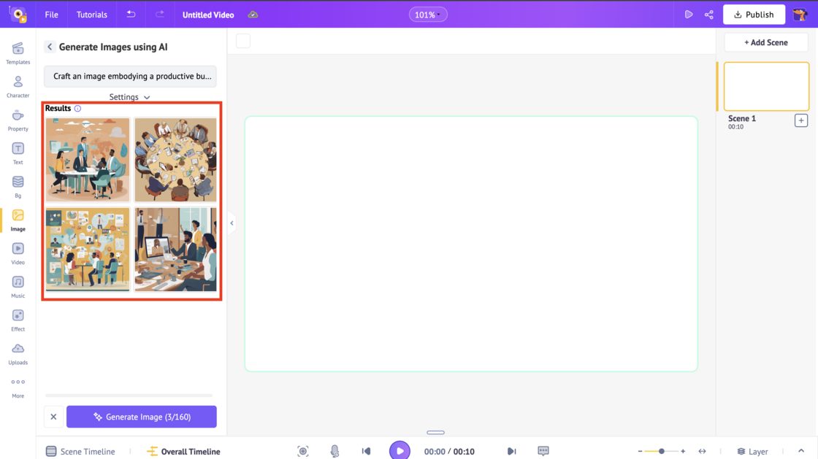Viewport: 818px width, 459px height.
Task: Open the Templates panel in the sidebar
Action: coord(18,53)
